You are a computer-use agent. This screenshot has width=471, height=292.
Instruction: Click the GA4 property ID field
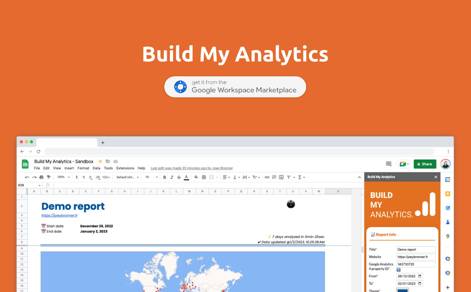[416, 264]
